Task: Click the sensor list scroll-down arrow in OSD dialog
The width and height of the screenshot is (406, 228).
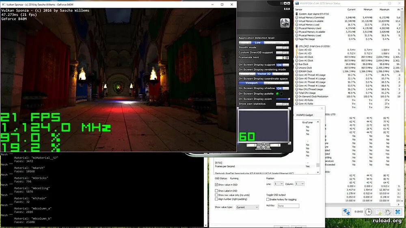Action: point(318,172)
